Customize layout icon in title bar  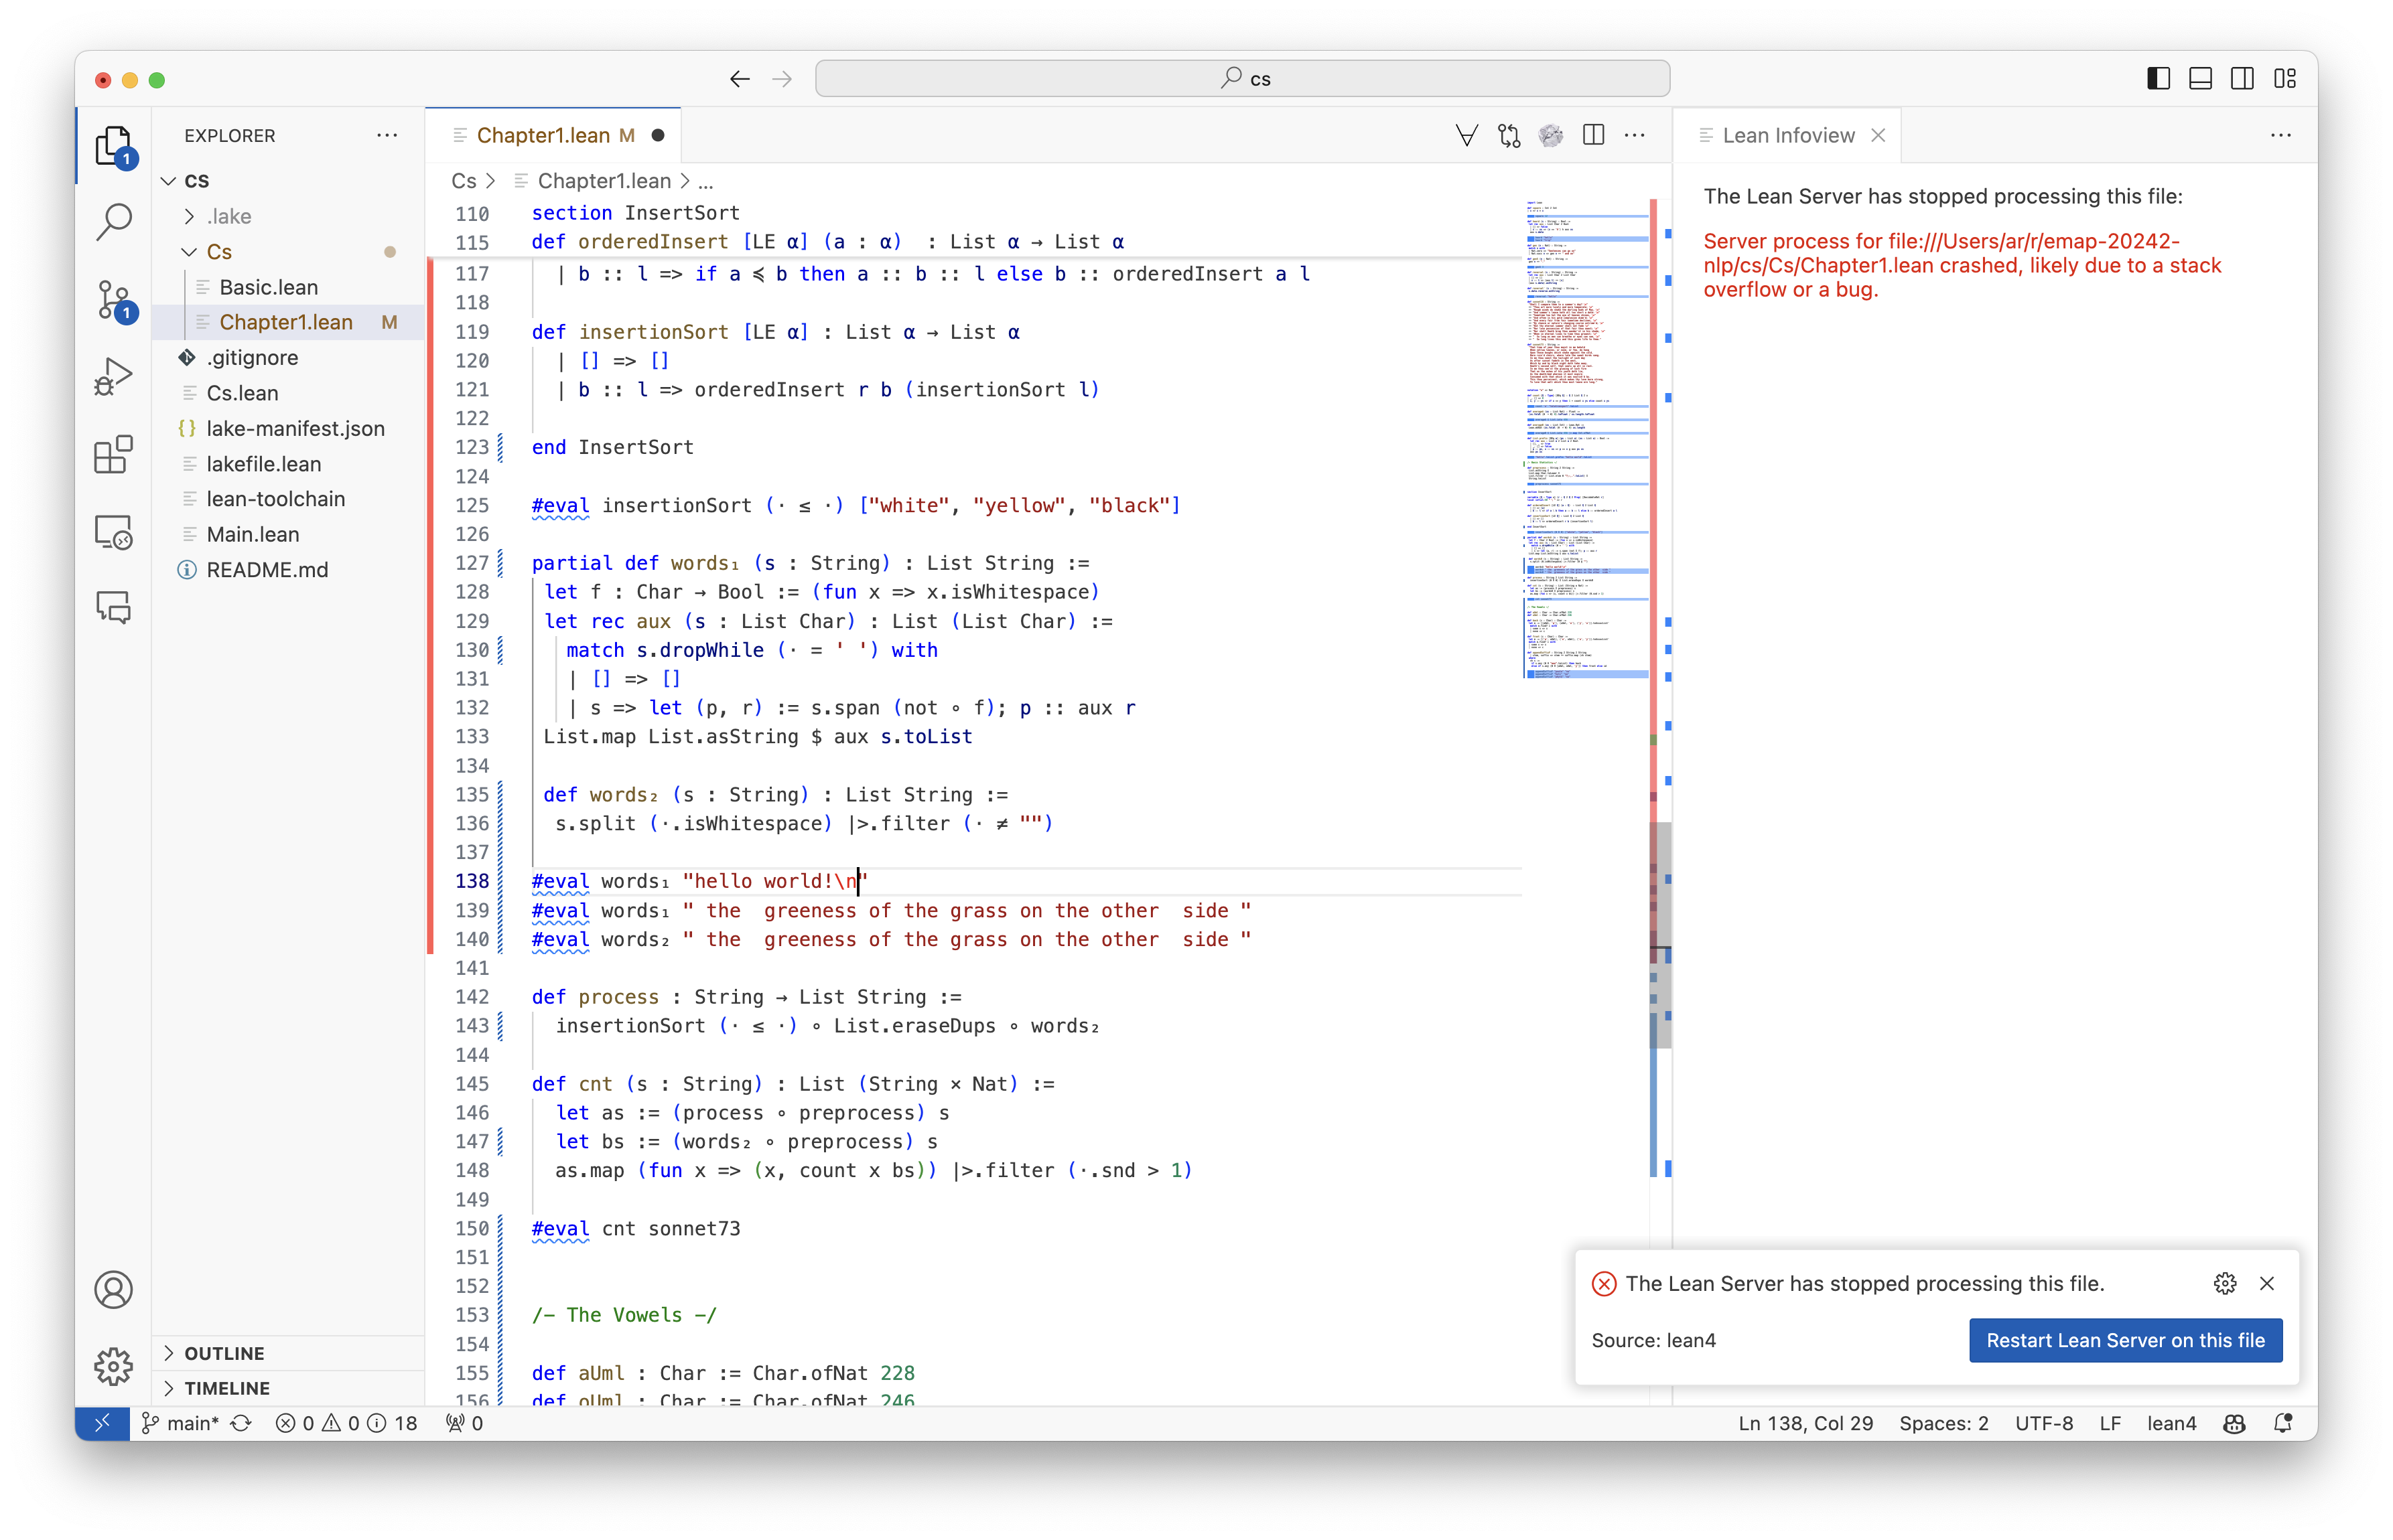pos(2285,79)
